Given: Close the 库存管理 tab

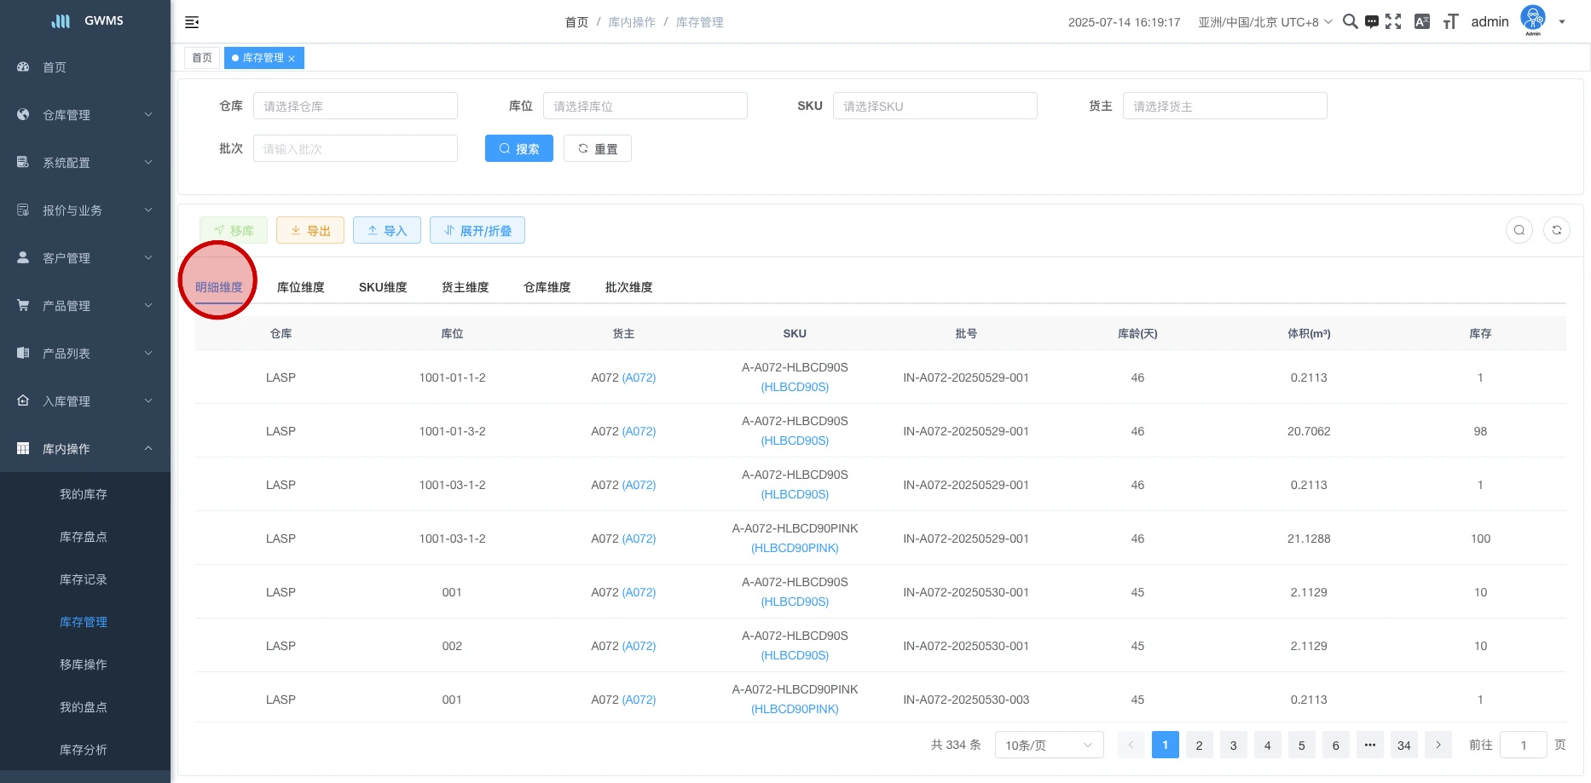Looking at the screenshot, I should (x=292, y=59).
